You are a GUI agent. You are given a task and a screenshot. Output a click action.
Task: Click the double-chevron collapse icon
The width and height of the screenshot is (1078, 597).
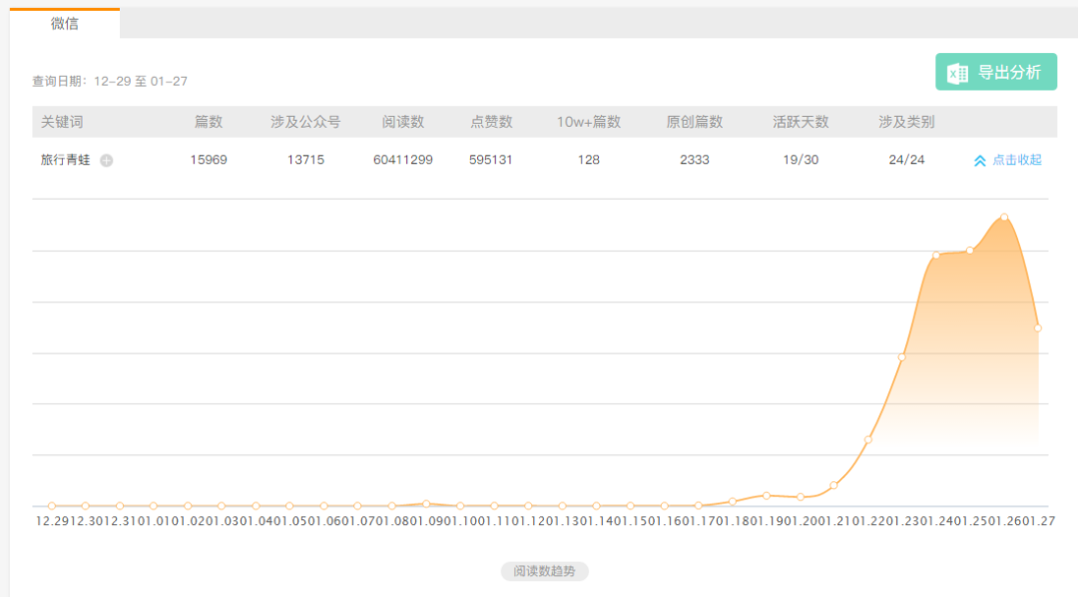coord(980,161)
